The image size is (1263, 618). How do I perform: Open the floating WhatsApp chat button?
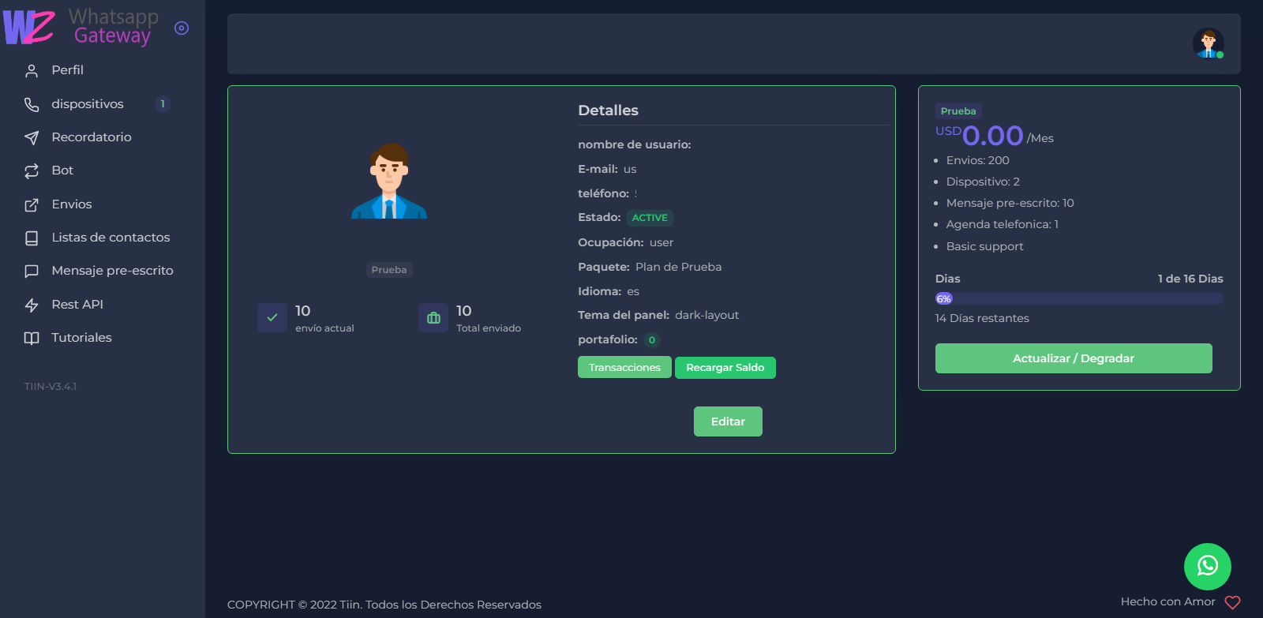[x=1207, y=566]
